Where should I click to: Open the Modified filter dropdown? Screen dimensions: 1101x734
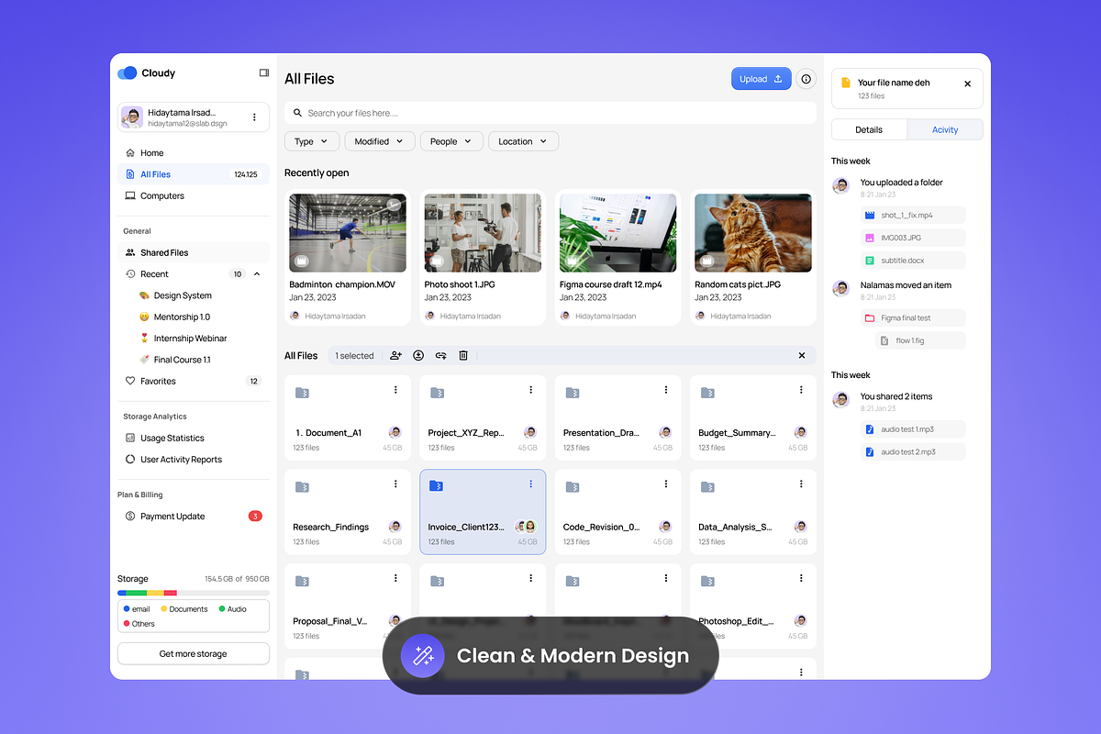pyautogui.click(x=378, y=141)
